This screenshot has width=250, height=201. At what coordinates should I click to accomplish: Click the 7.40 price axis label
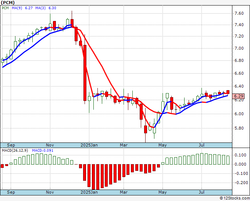pyautogui.click(x=239, y=25)
